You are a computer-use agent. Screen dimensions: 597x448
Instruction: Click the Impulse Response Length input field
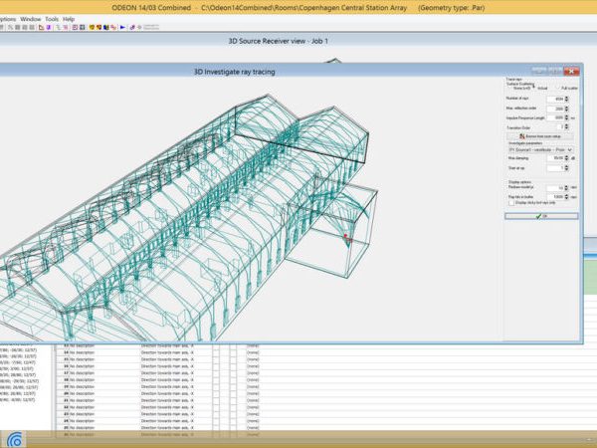[x=556, y=117]
